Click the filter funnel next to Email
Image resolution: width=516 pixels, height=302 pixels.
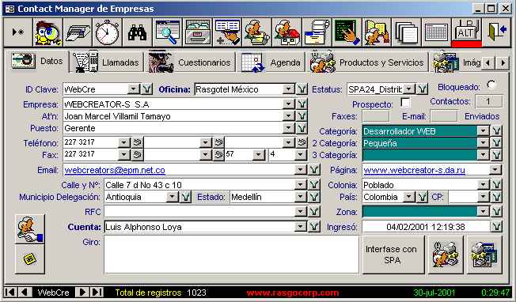[x=314, y=169]
